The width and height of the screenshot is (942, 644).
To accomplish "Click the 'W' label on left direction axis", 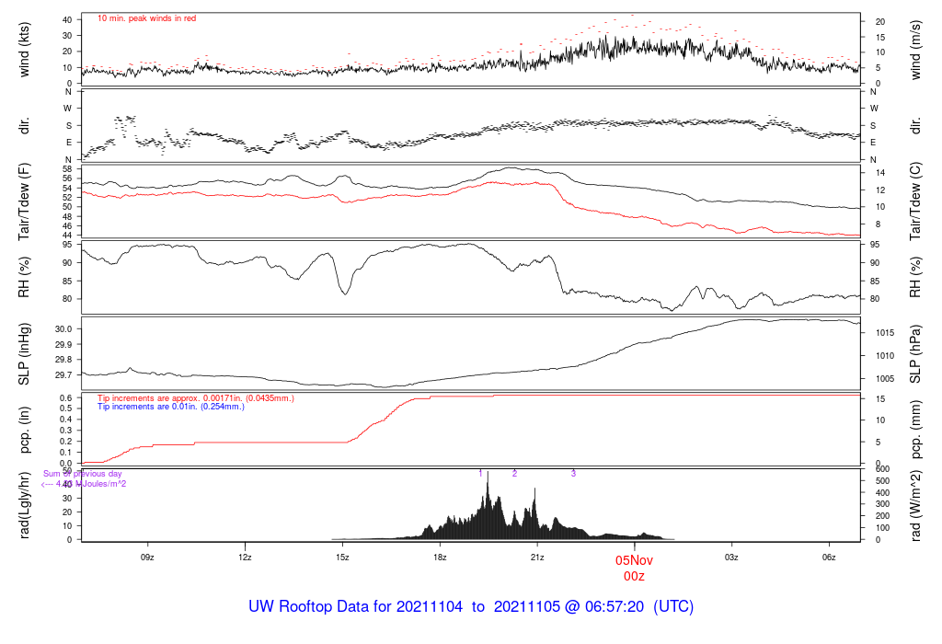I will pyautogui.click(x=68, y=109).
